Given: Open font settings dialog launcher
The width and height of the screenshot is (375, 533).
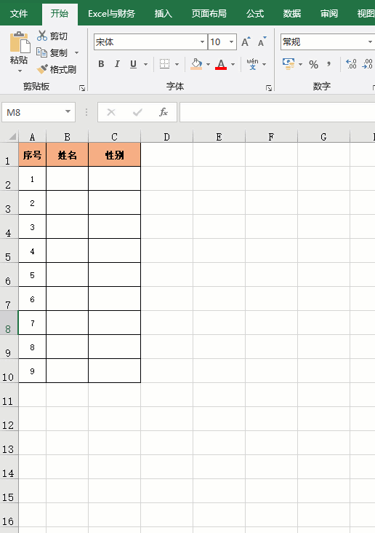Looking at the screenshot, I should 269,88.
